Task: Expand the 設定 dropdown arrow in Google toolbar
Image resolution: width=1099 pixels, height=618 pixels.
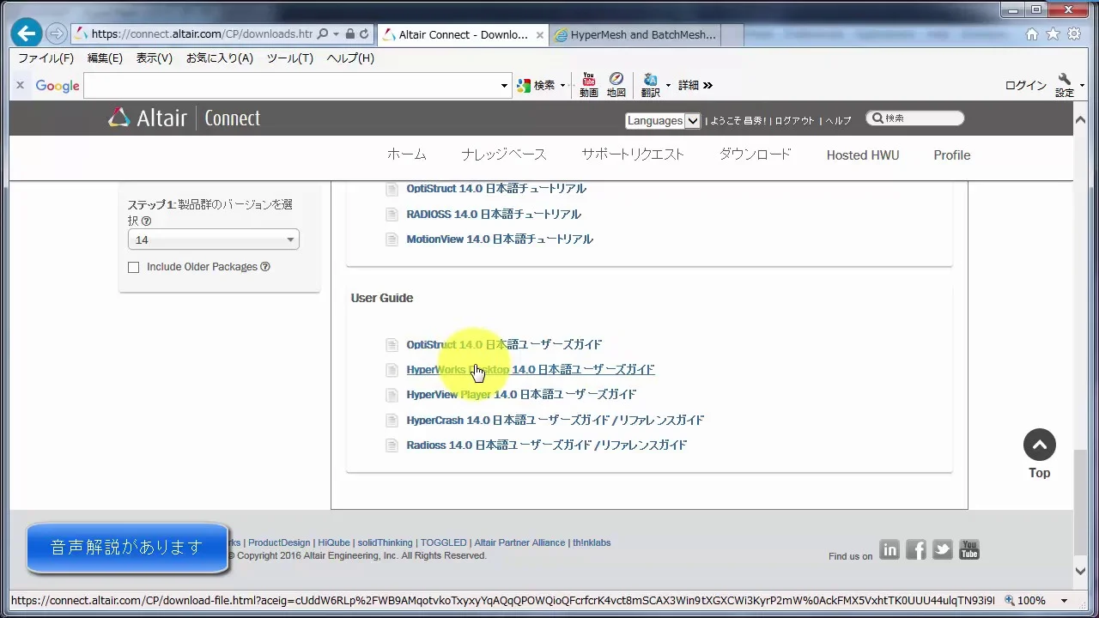Action: (1082, 86)
